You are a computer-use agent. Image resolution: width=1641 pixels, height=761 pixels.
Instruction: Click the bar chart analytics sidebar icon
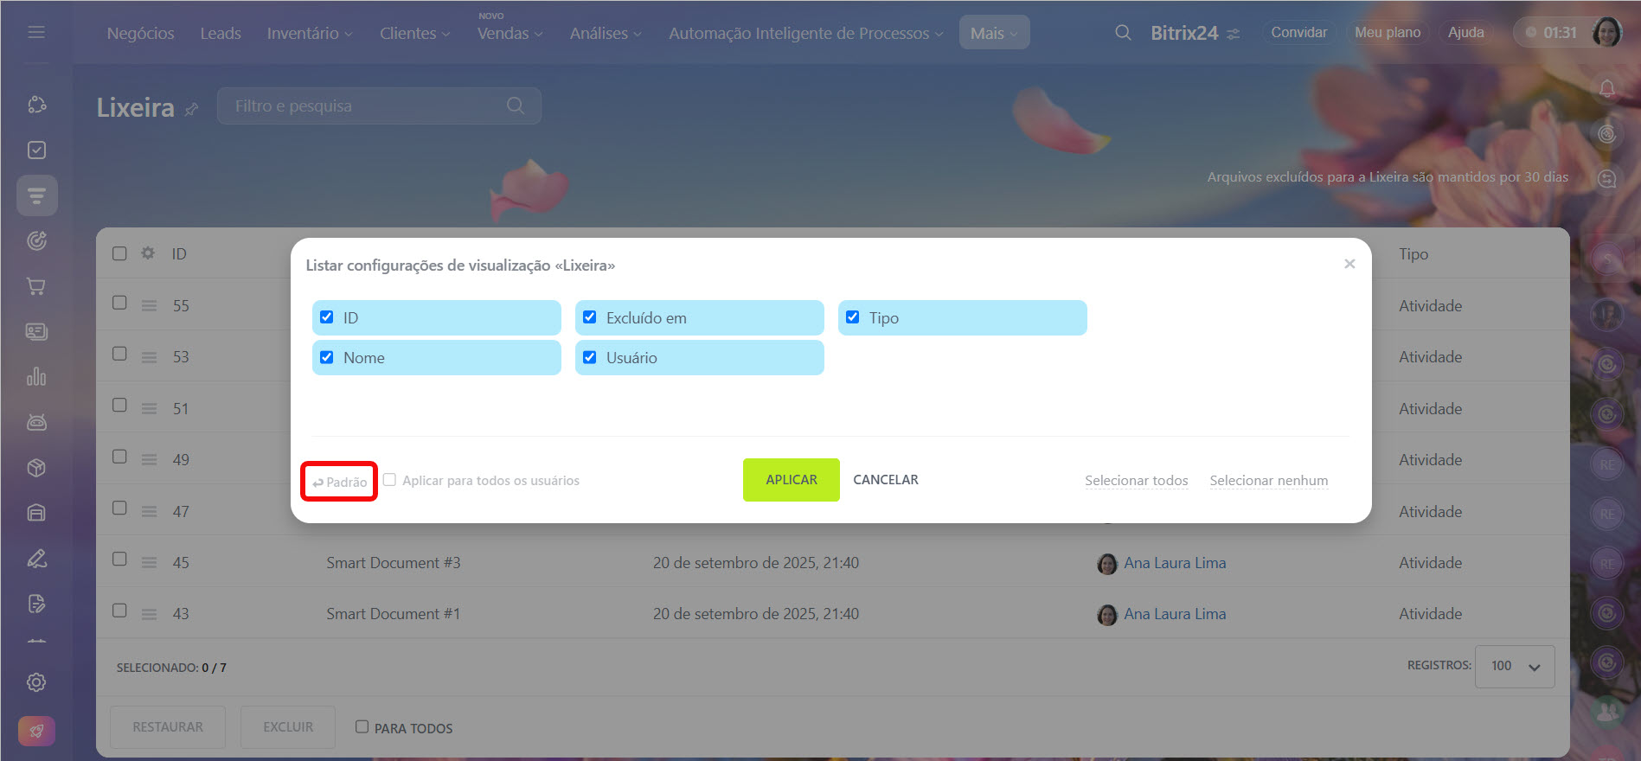click(x=36, y=377)
